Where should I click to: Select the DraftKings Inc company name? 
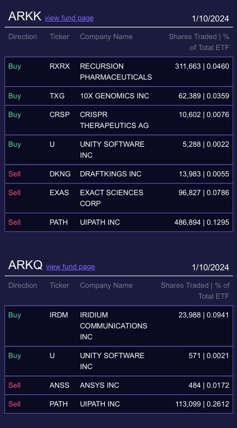point(111,174)
